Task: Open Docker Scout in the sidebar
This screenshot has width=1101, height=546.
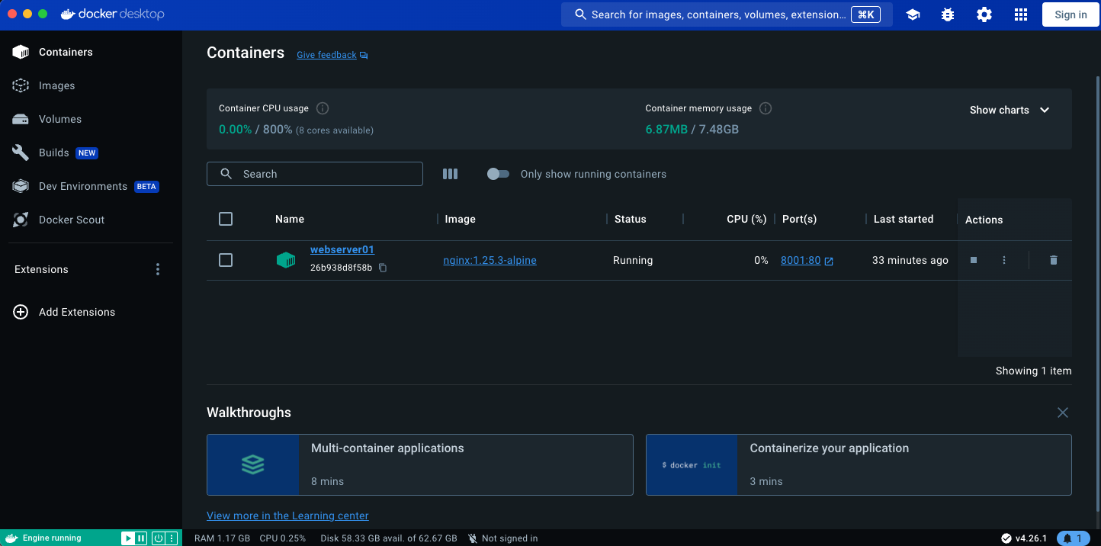Action: (x=91, y=220)
